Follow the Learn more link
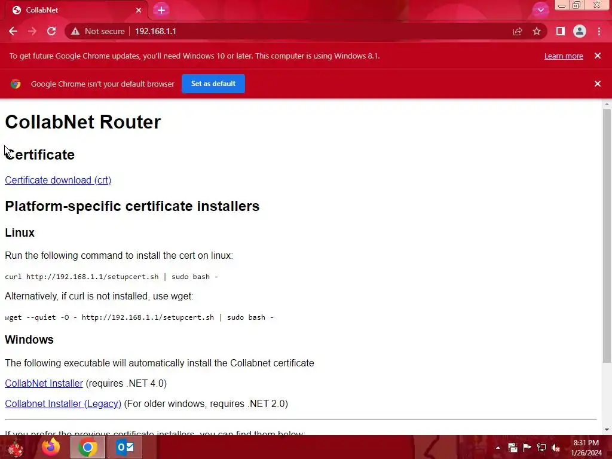The height and width of the screenshot is (459, 612). click(x=564, y=56)
